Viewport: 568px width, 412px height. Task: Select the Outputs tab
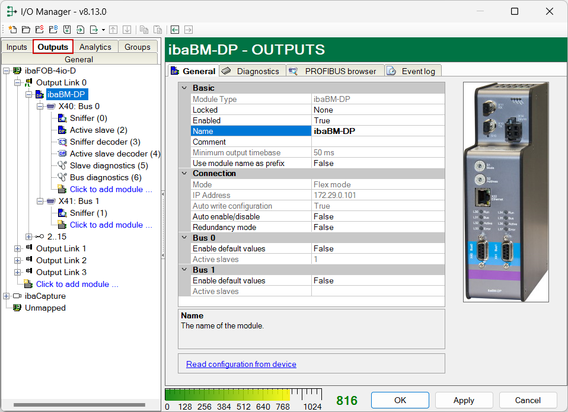click(x=53, y=47)
